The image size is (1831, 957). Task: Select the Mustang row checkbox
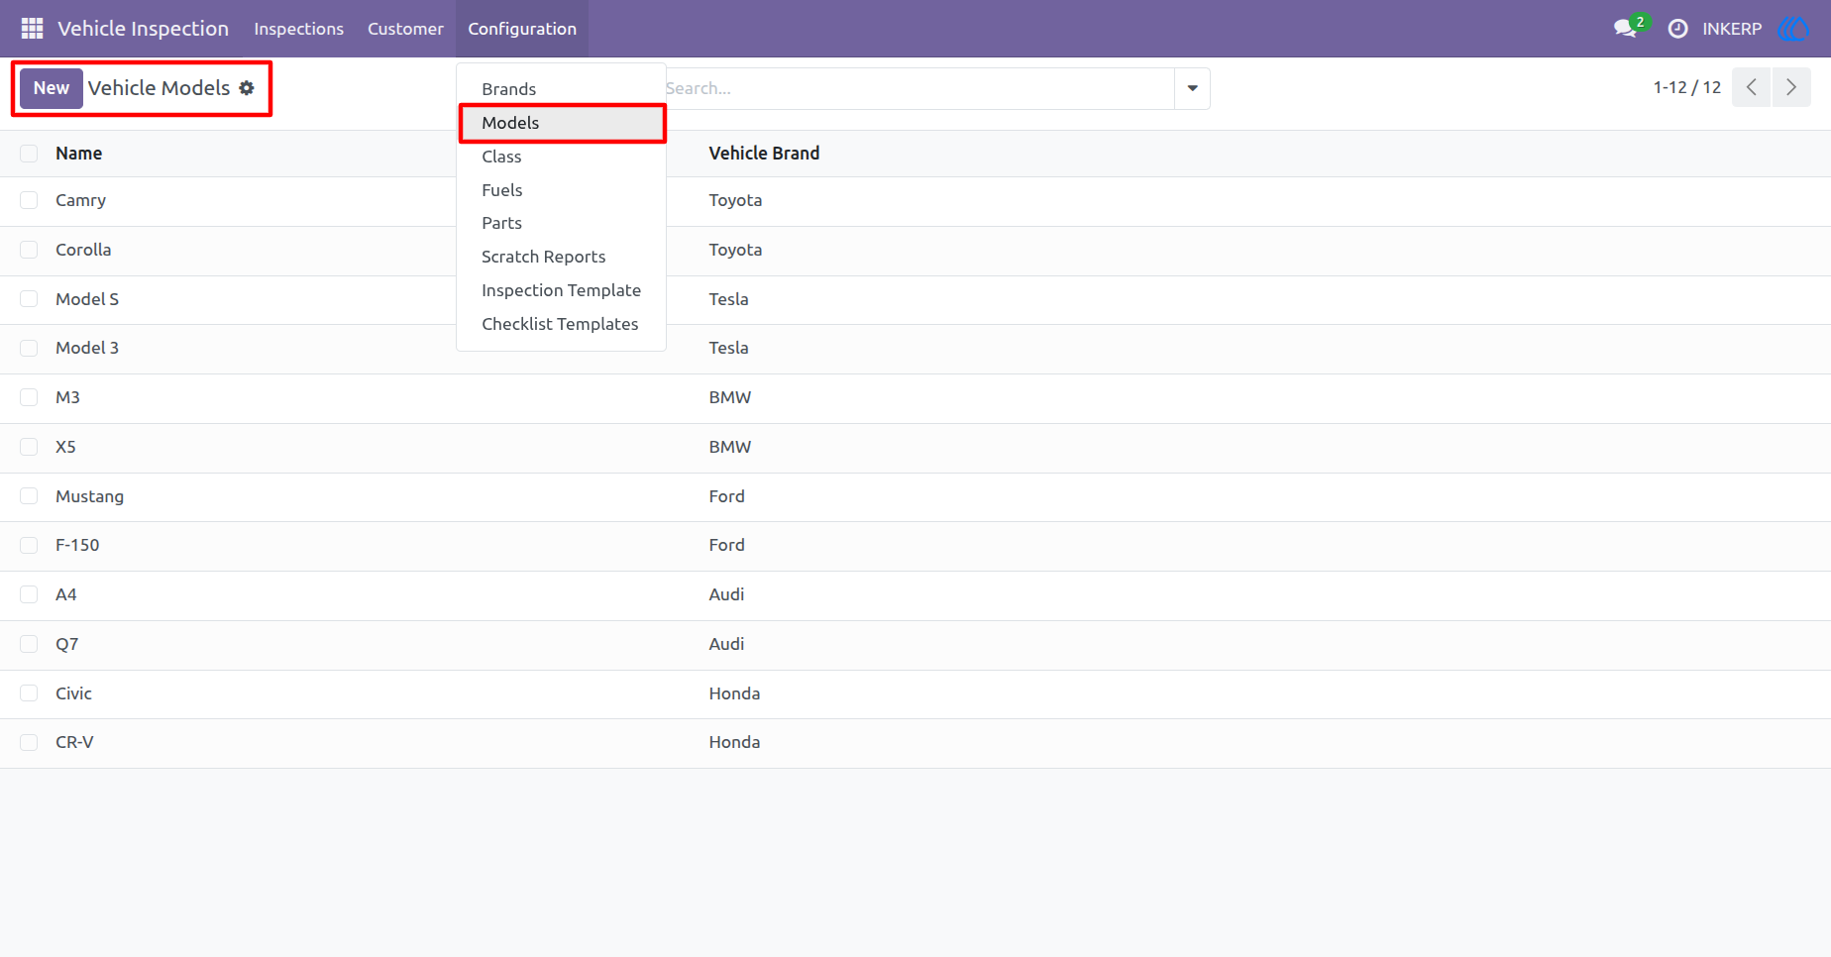[x=29, y=496]
